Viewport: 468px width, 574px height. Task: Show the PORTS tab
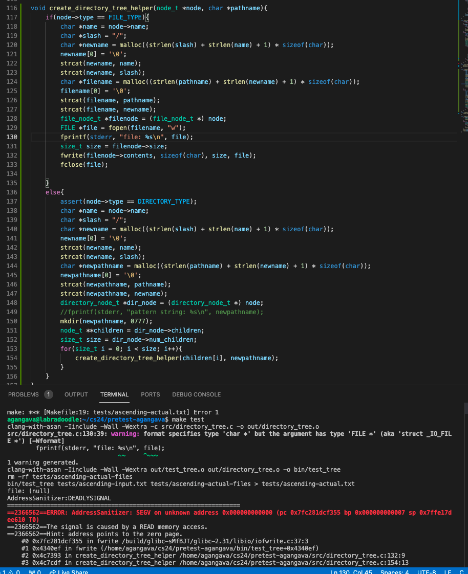click(150, 394)
